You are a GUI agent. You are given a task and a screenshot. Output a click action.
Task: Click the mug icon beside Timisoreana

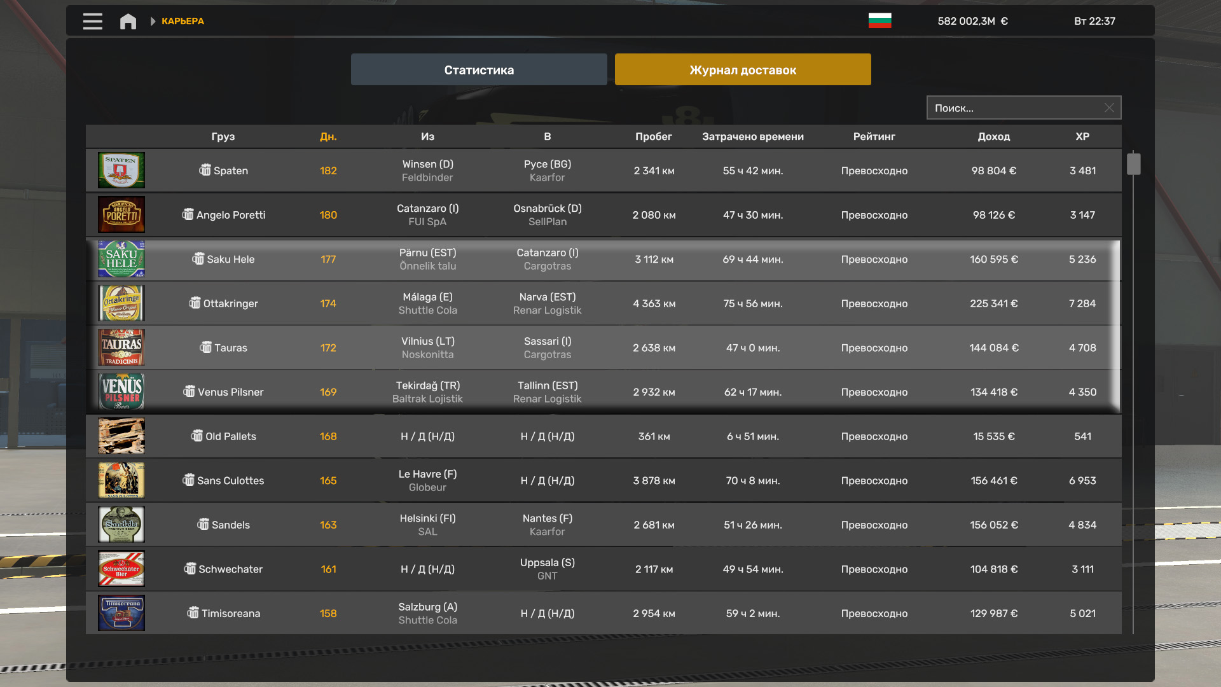pos(193,613)
